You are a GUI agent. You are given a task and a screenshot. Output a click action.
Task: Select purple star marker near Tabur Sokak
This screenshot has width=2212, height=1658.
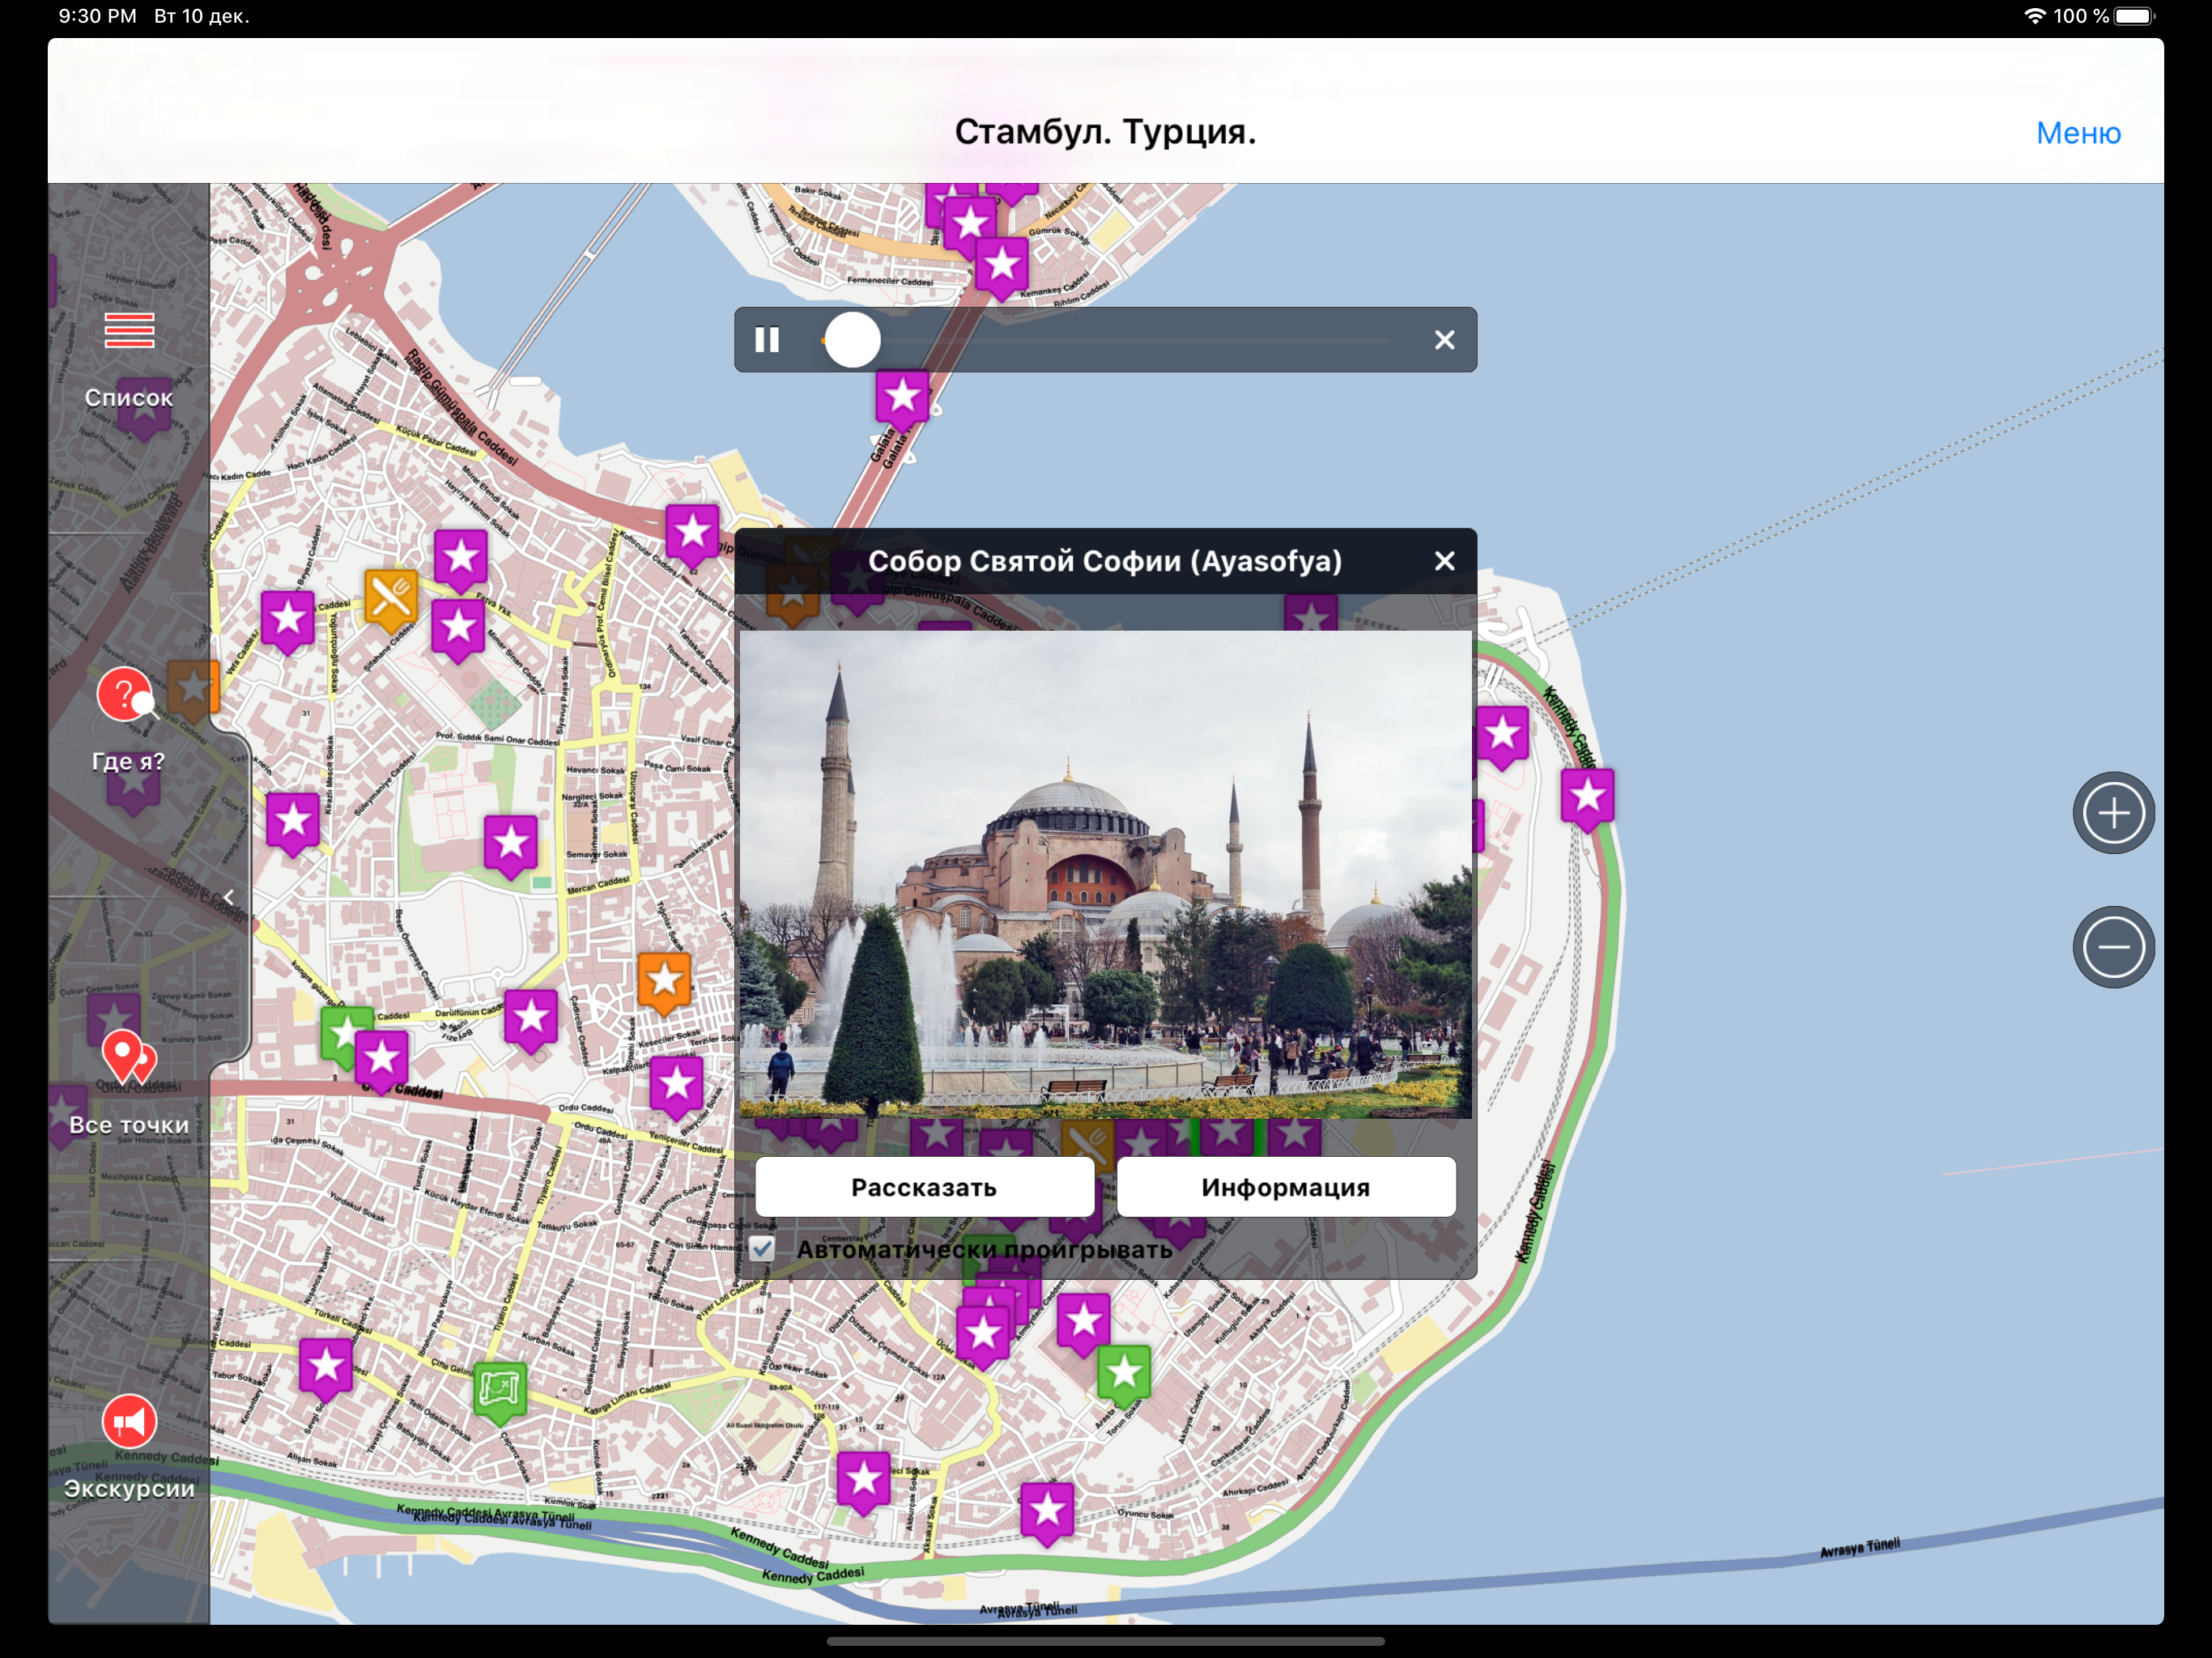(326, 1369)
